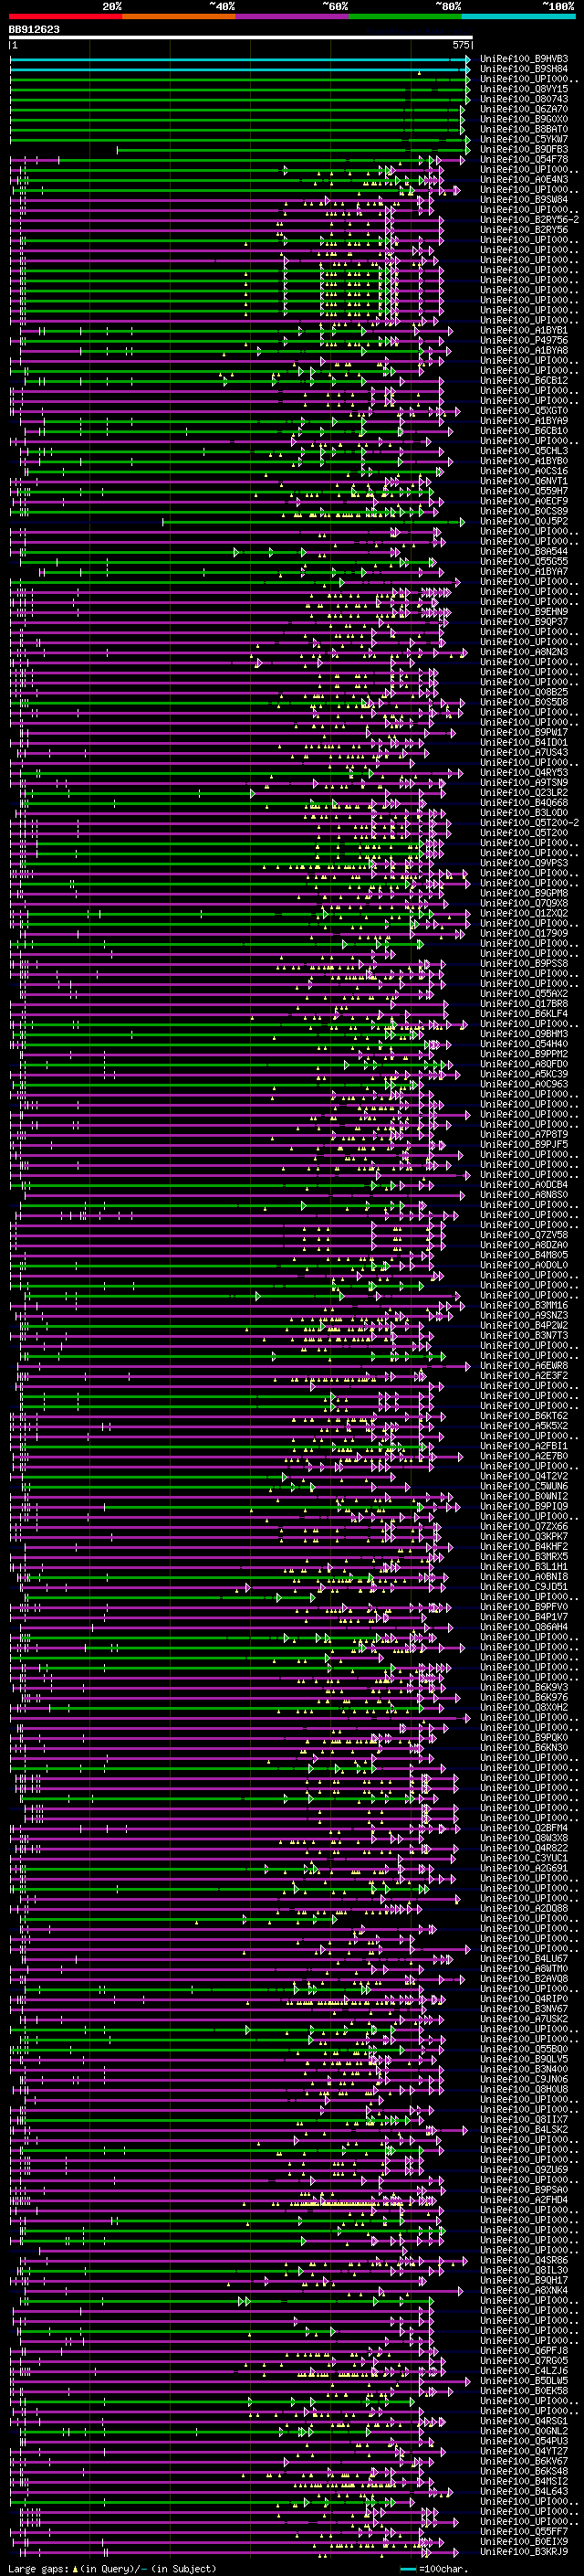This screenshot has height=2576, width=584.
Task: Click the UniRef100_B9PSS8 entry
Action: pos(524,963)
